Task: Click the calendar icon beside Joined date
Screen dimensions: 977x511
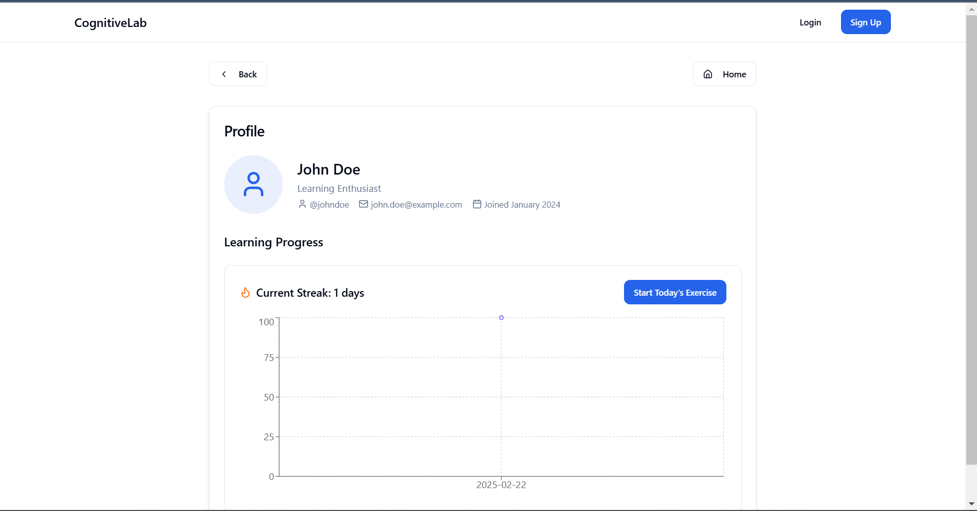Action: (x=477, y=204)
